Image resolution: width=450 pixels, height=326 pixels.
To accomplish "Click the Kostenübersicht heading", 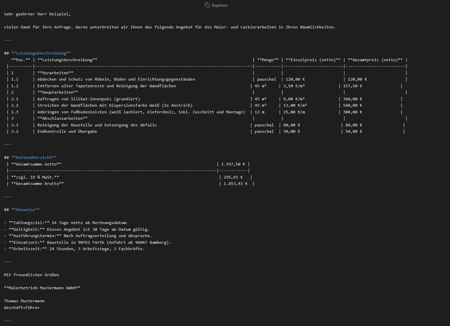I will (33, 157).
